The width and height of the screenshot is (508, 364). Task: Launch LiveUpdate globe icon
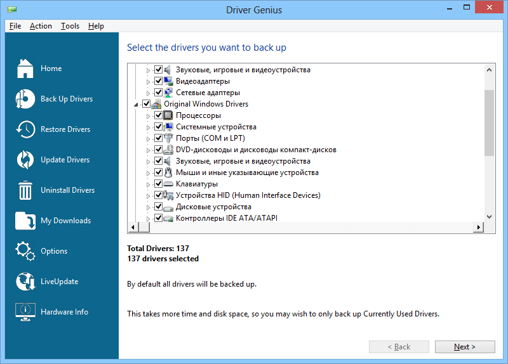pos(25,282)
